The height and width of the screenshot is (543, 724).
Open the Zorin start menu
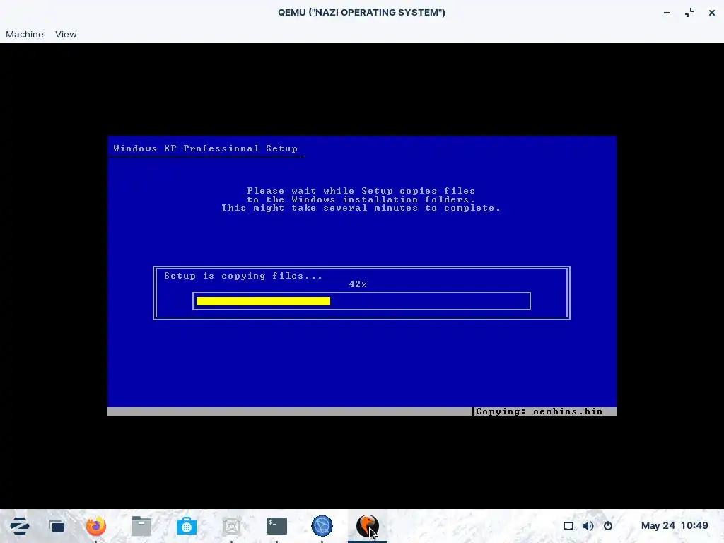[20, 526]
